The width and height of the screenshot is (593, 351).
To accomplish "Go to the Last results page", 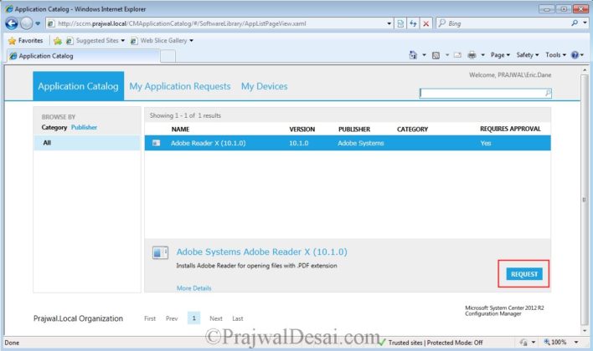I will coord(238,318).
